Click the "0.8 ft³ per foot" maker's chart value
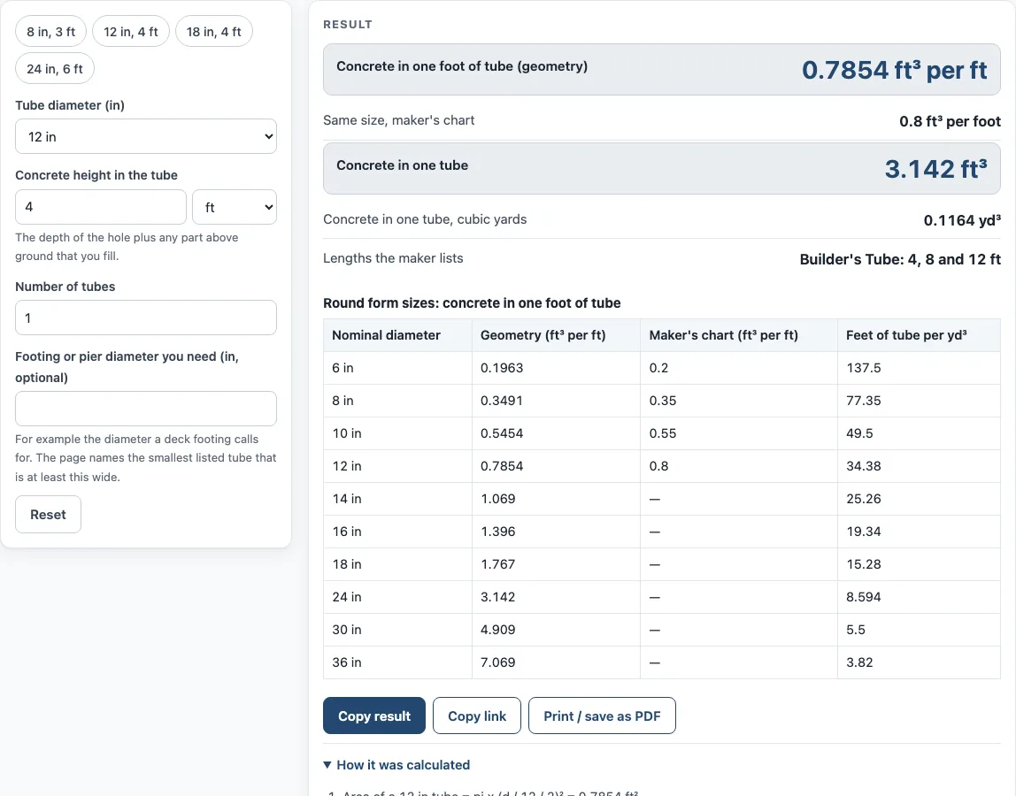 pyautogui.click(x=950, y=121)
